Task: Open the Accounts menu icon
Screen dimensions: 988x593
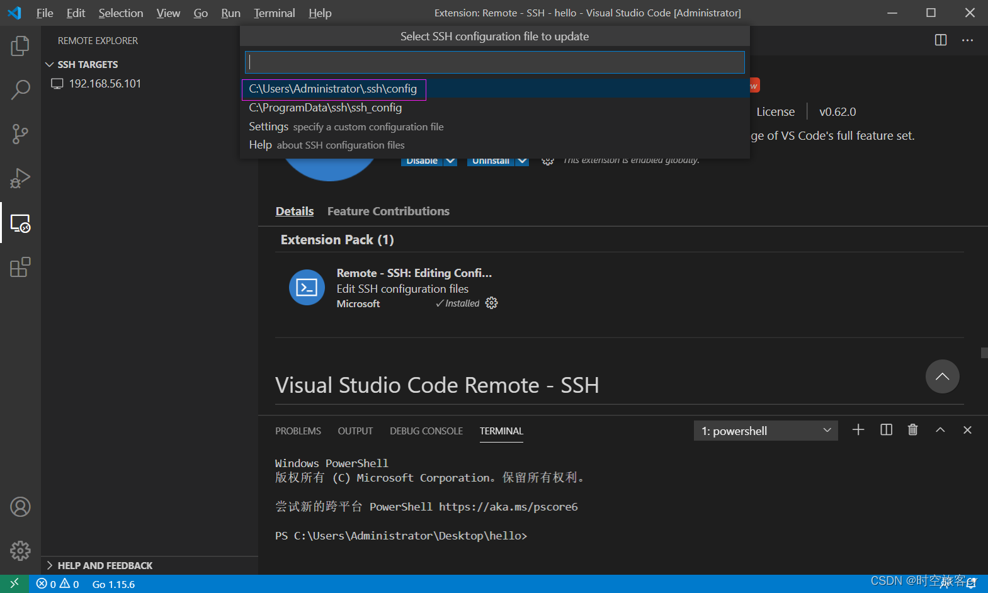Action: click(20, 507)
